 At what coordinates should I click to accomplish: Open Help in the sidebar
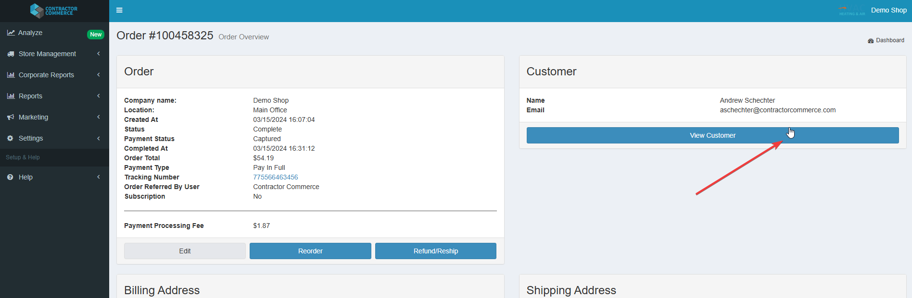tap(54, 177)
